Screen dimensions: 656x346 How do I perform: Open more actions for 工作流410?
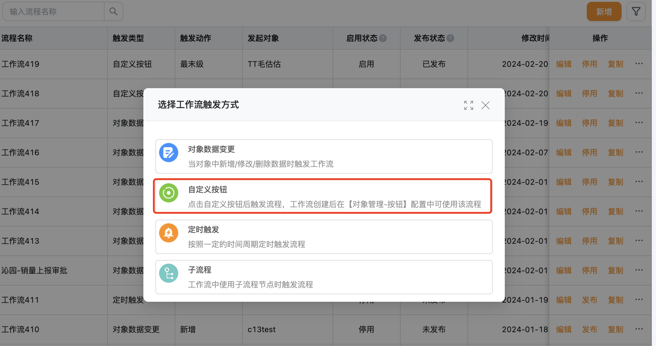(x=639, y=329)
